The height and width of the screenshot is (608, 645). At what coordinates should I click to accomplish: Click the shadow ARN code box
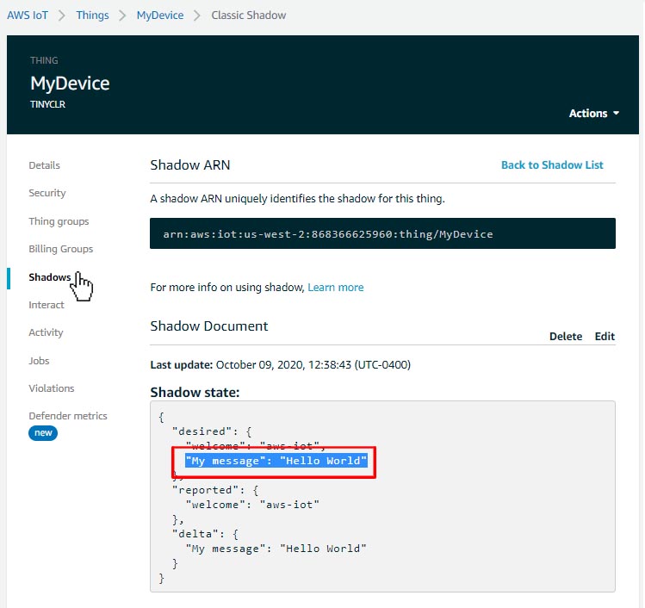coord(382,233)
